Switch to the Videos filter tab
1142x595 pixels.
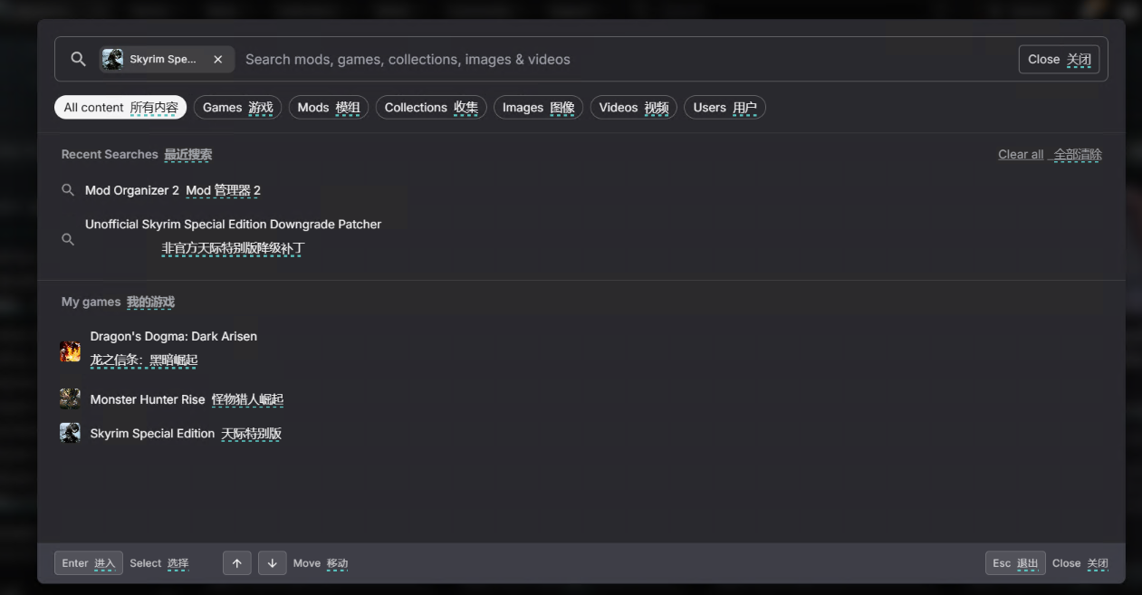pos(633,107)
